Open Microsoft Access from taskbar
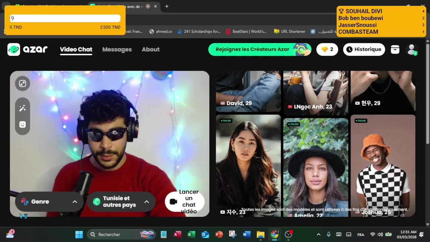This screenshot has width=430, height=242. click(177, 234)
